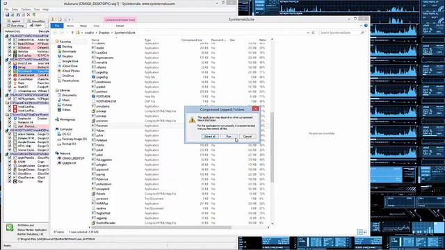The height and width of the screenshot is (250, 445).
Task: Click the green Jump-to icon in Autoruns toolbar
Action: tap(34, 15)
